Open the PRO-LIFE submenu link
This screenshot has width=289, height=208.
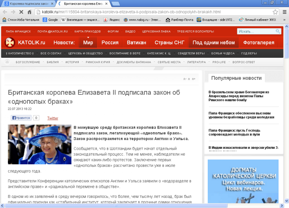tap(219, 62)
